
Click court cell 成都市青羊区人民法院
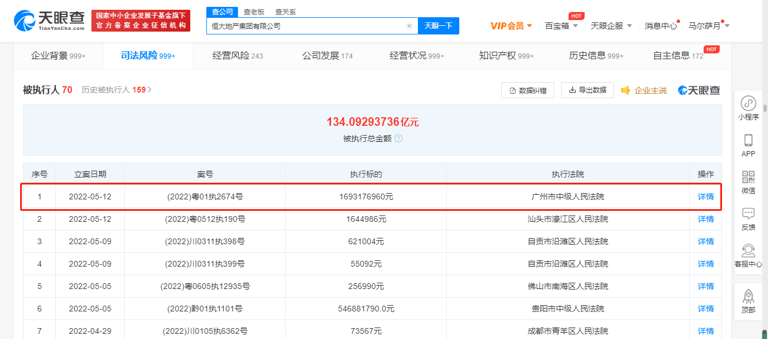tap(568, 331)
